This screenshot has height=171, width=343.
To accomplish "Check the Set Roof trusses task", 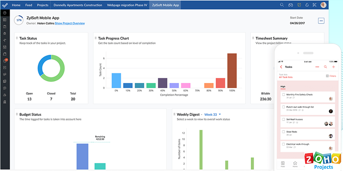I will (283, 120).
